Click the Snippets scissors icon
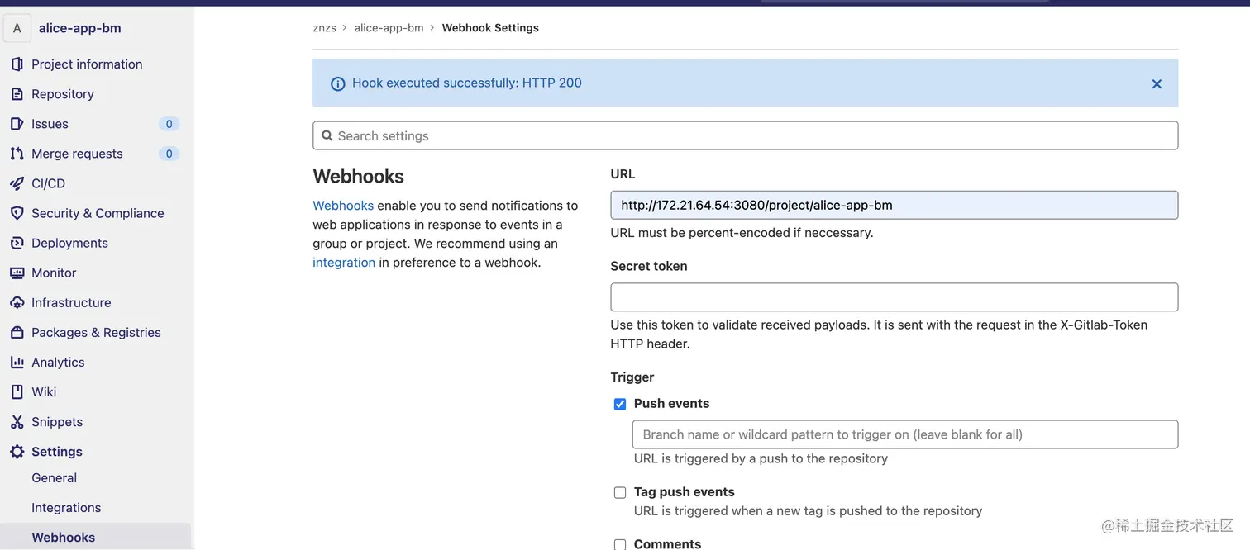The image size is (1250, 550). pyautogui.click(x=17, y=422)
